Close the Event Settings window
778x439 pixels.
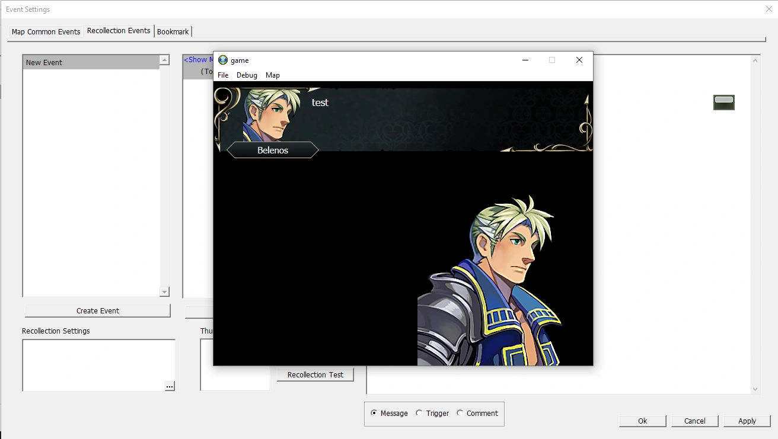769,9
